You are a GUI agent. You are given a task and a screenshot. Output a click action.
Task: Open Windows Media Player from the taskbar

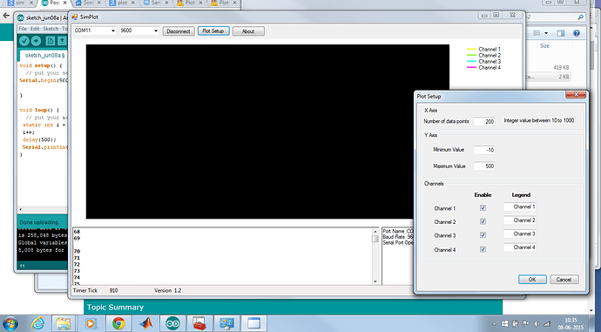(90, 323)
